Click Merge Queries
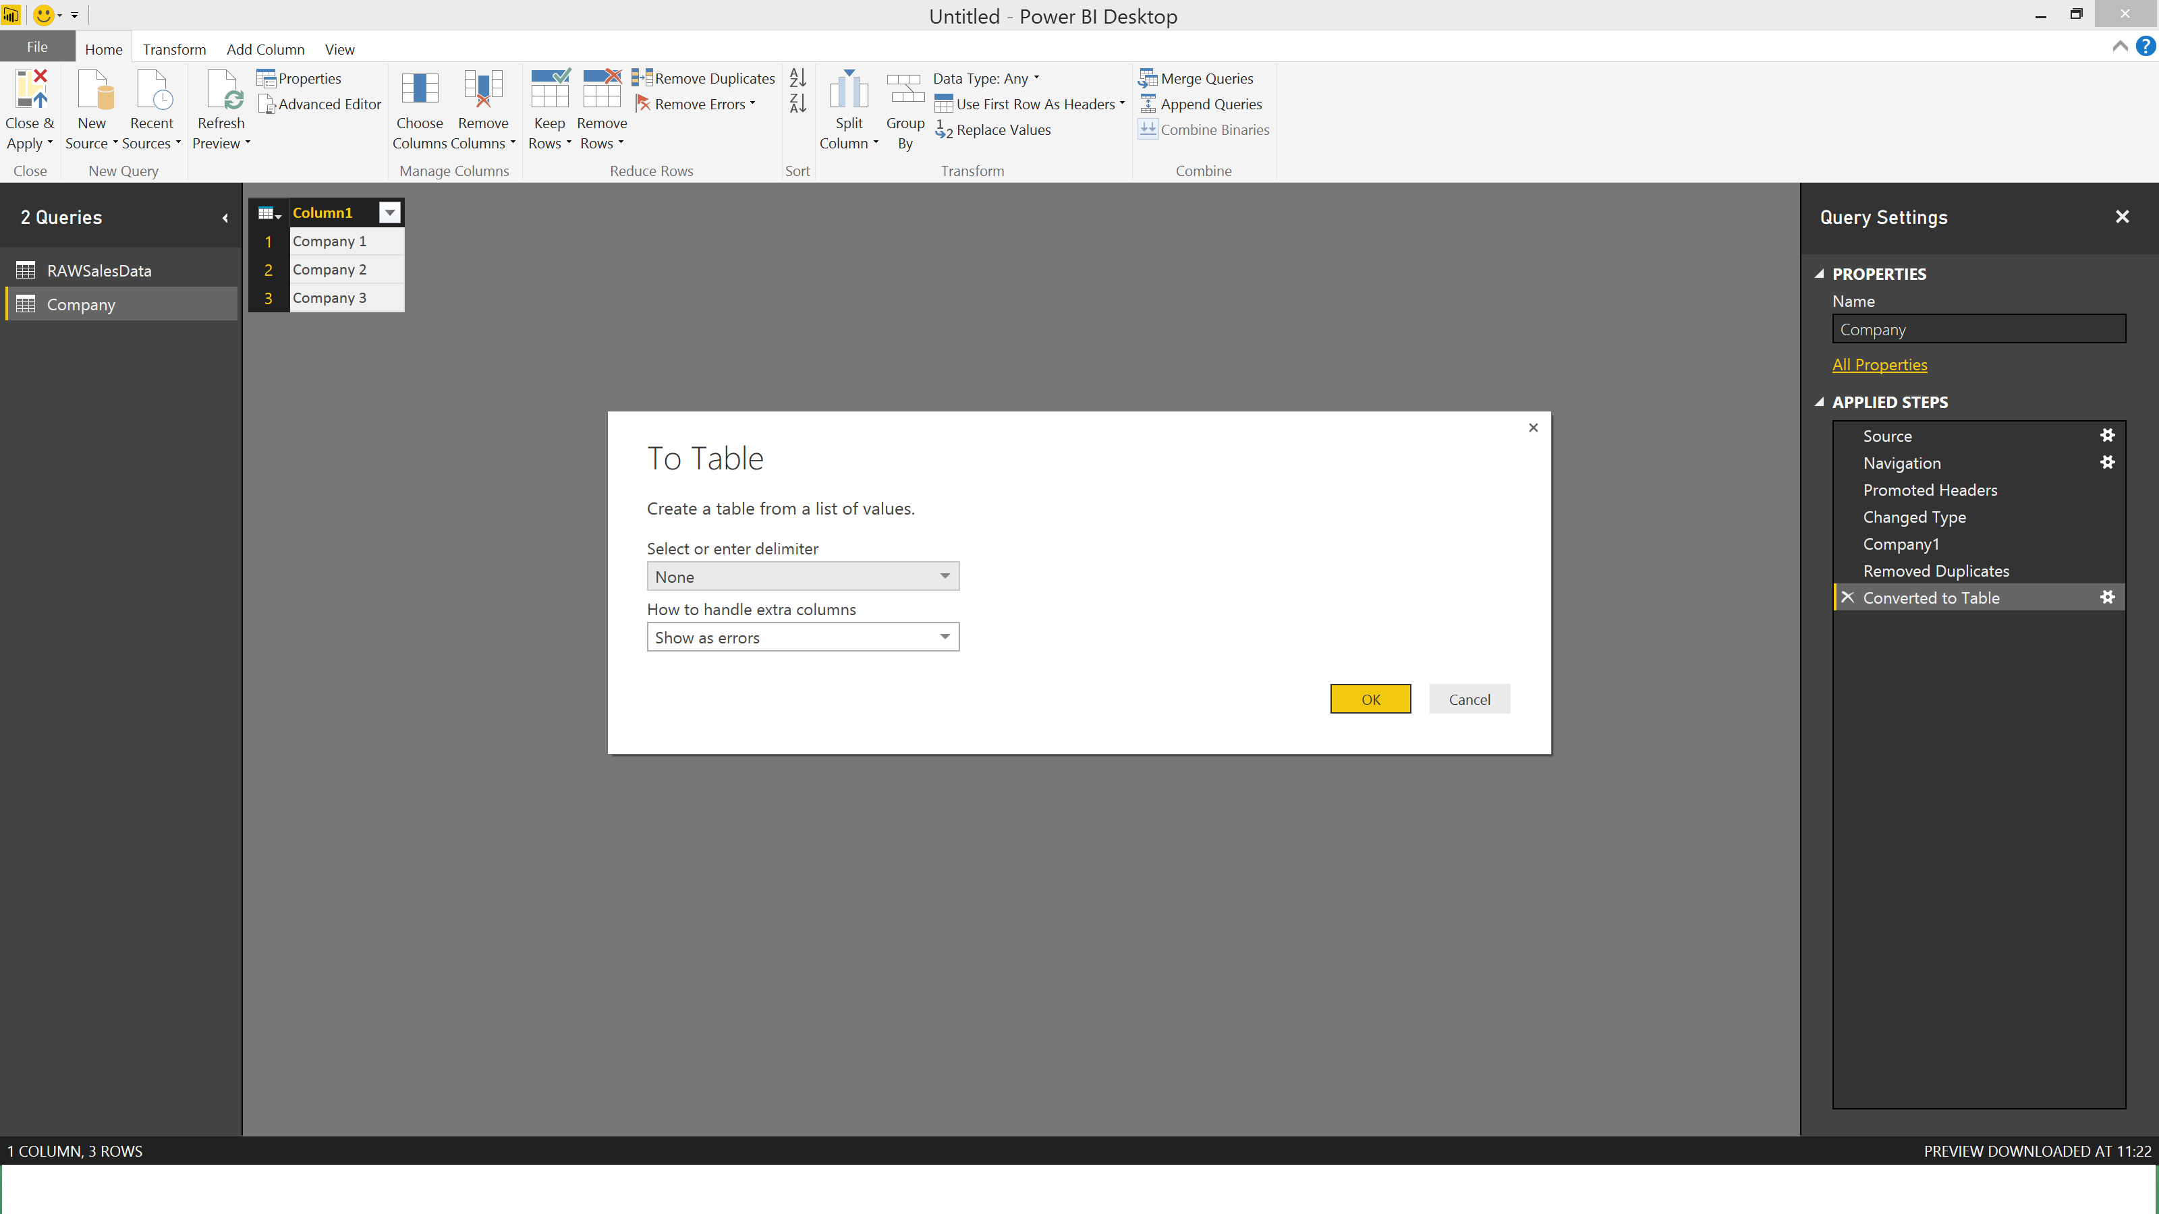Viewport: 2159px width, 1214px height. click(x=1196, y=78)
